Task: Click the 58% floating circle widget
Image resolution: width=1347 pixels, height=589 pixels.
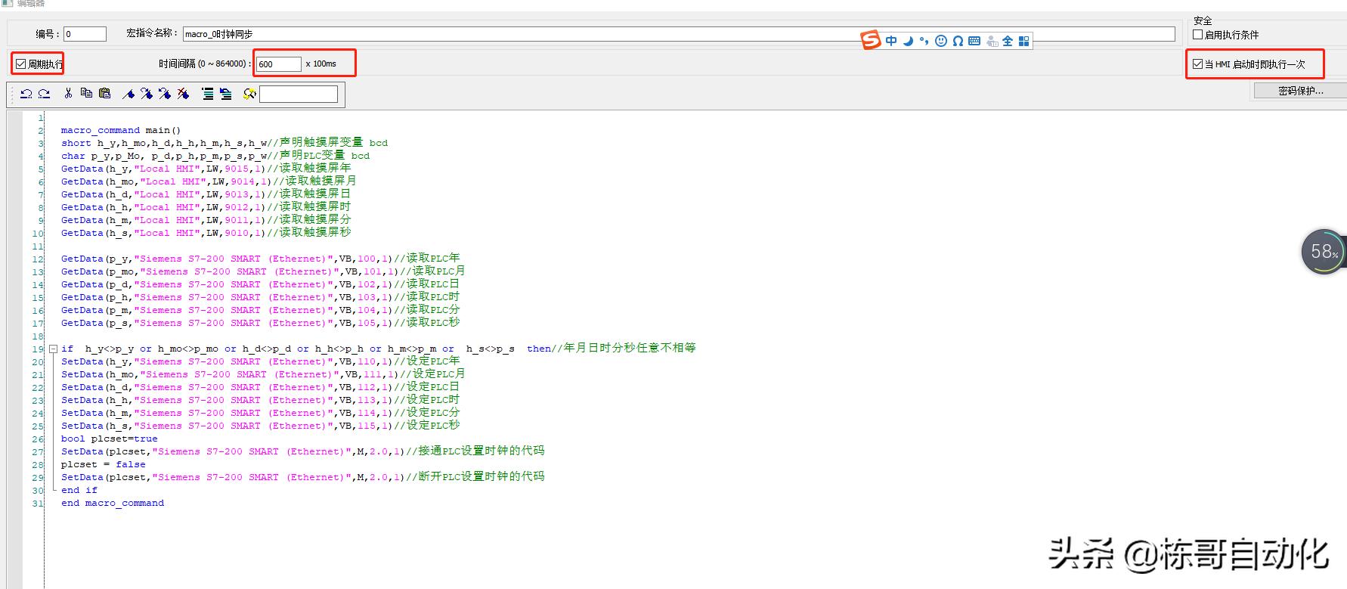Action: click(1324, 252)
